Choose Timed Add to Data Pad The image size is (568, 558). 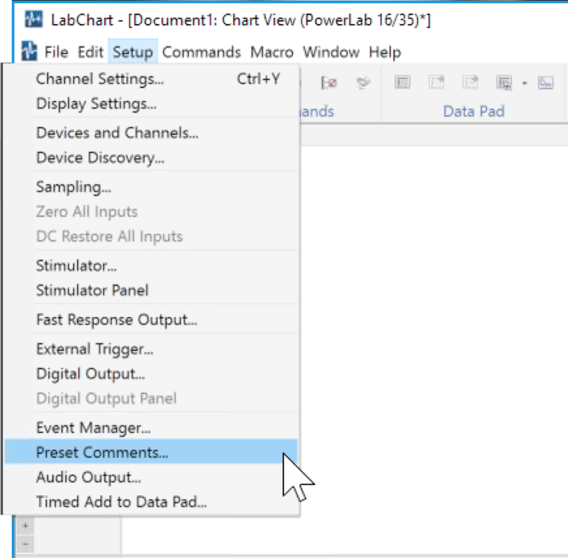click(121, 502)
